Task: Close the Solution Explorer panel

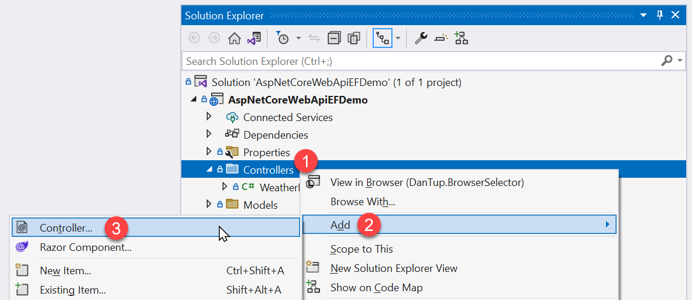Action: 675,15
